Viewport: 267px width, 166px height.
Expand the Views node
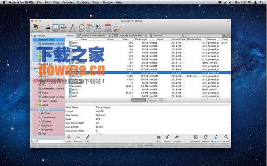pos(40,113)
